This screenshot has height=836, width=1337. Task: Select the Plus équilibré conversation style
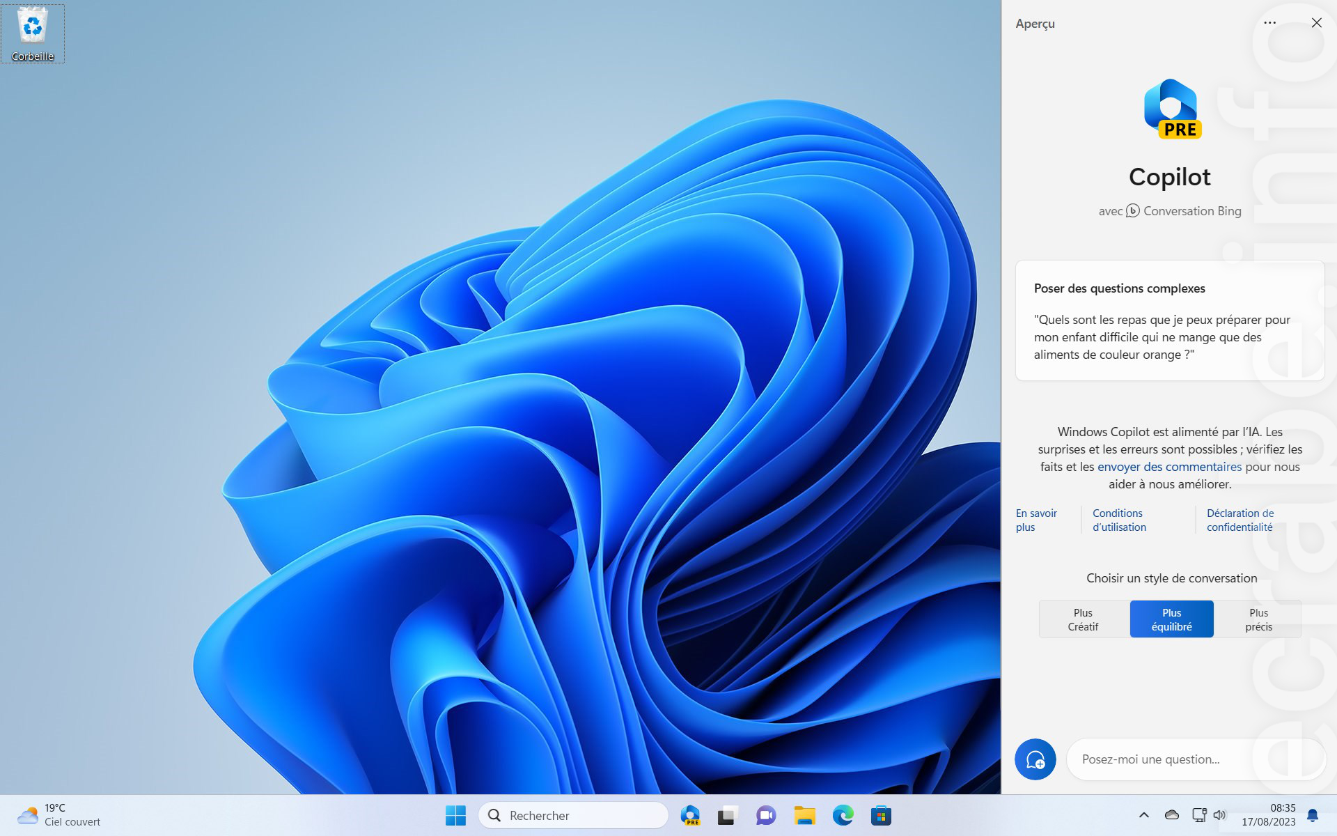pos(1171,619)
